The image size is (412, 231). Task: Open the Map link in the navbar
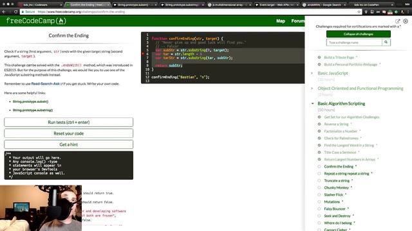281,21
